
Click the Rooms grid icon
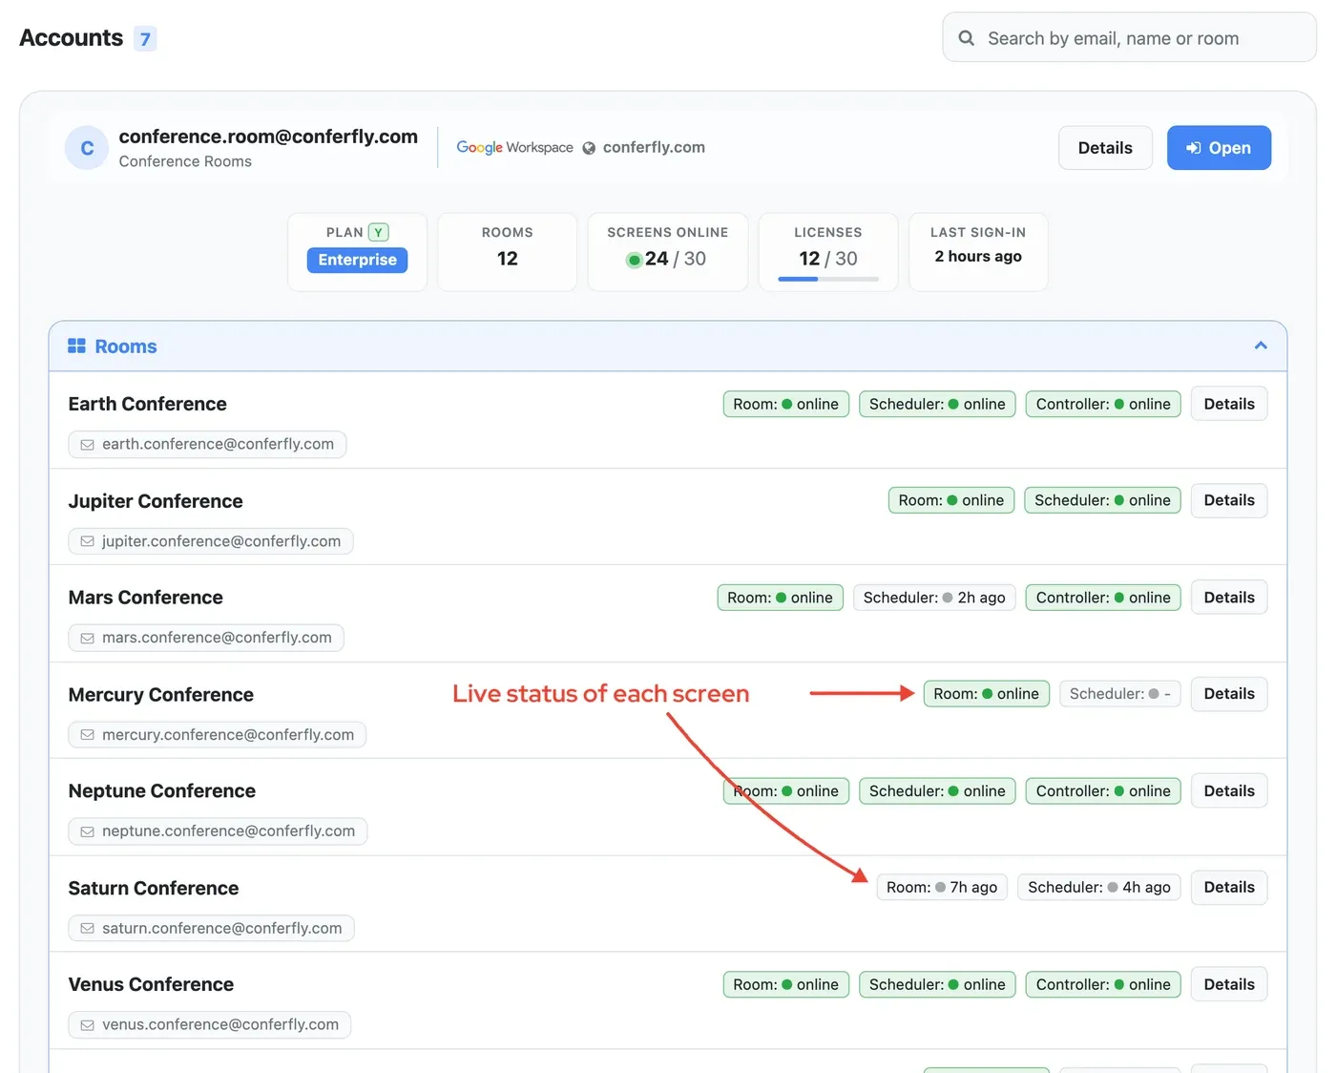[76, 346]
